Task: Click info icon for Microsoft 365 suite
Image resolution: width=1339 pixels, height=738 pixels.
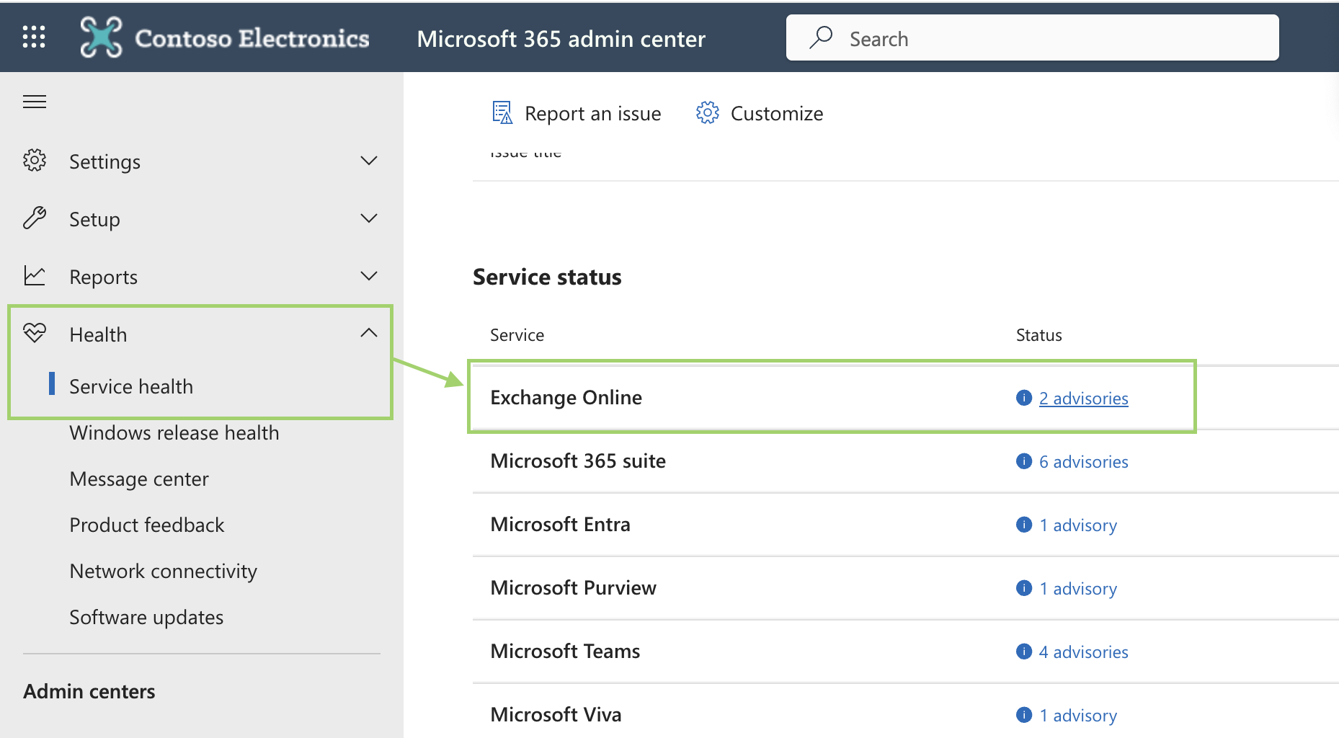Action: [1024, 461]
